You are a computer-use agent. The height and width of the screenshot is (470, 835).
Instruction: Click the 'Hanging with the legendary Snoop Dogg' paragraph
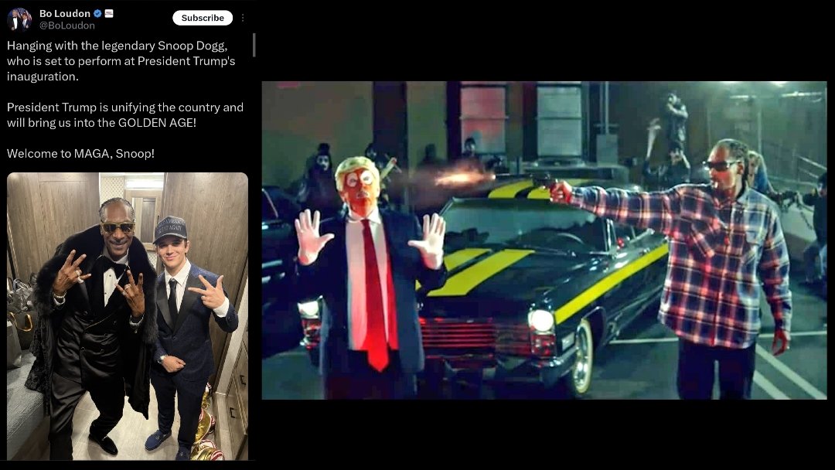[x=121, y=60]
